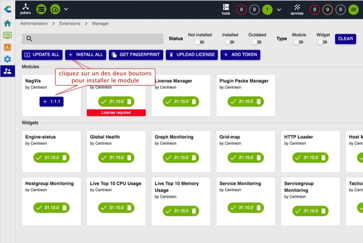Image resolution: width=363 pixels, height=243 pixels.
Task: Install NagVis with the 1.1.1 button
Action: [51, 101]
